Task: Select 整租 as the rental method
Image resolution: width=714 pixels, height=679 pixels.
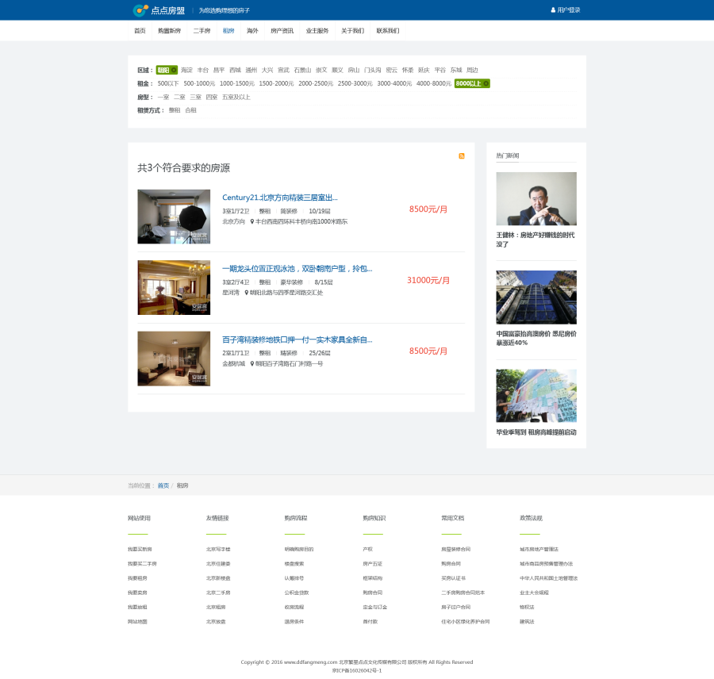Action: pos(175,110)
